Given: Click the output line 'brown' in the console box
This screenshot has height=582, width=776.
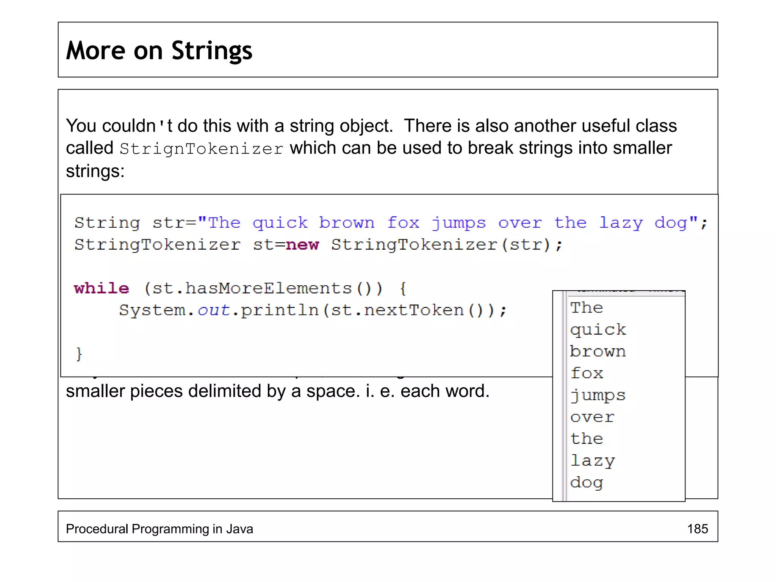Looking at the screenshot, I should pos(598,351).
